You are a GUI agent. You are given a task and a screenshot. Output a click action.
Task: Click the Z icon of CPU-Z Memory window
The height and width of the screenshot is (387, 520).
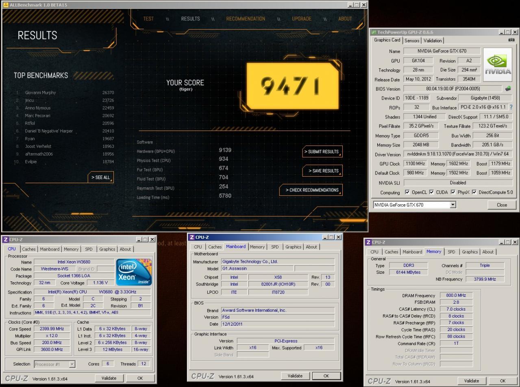[x=368, y=242]
